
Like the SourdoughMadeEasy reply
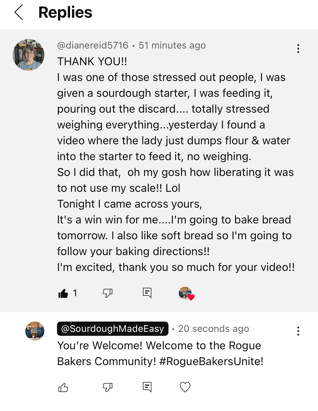(63, 388)
